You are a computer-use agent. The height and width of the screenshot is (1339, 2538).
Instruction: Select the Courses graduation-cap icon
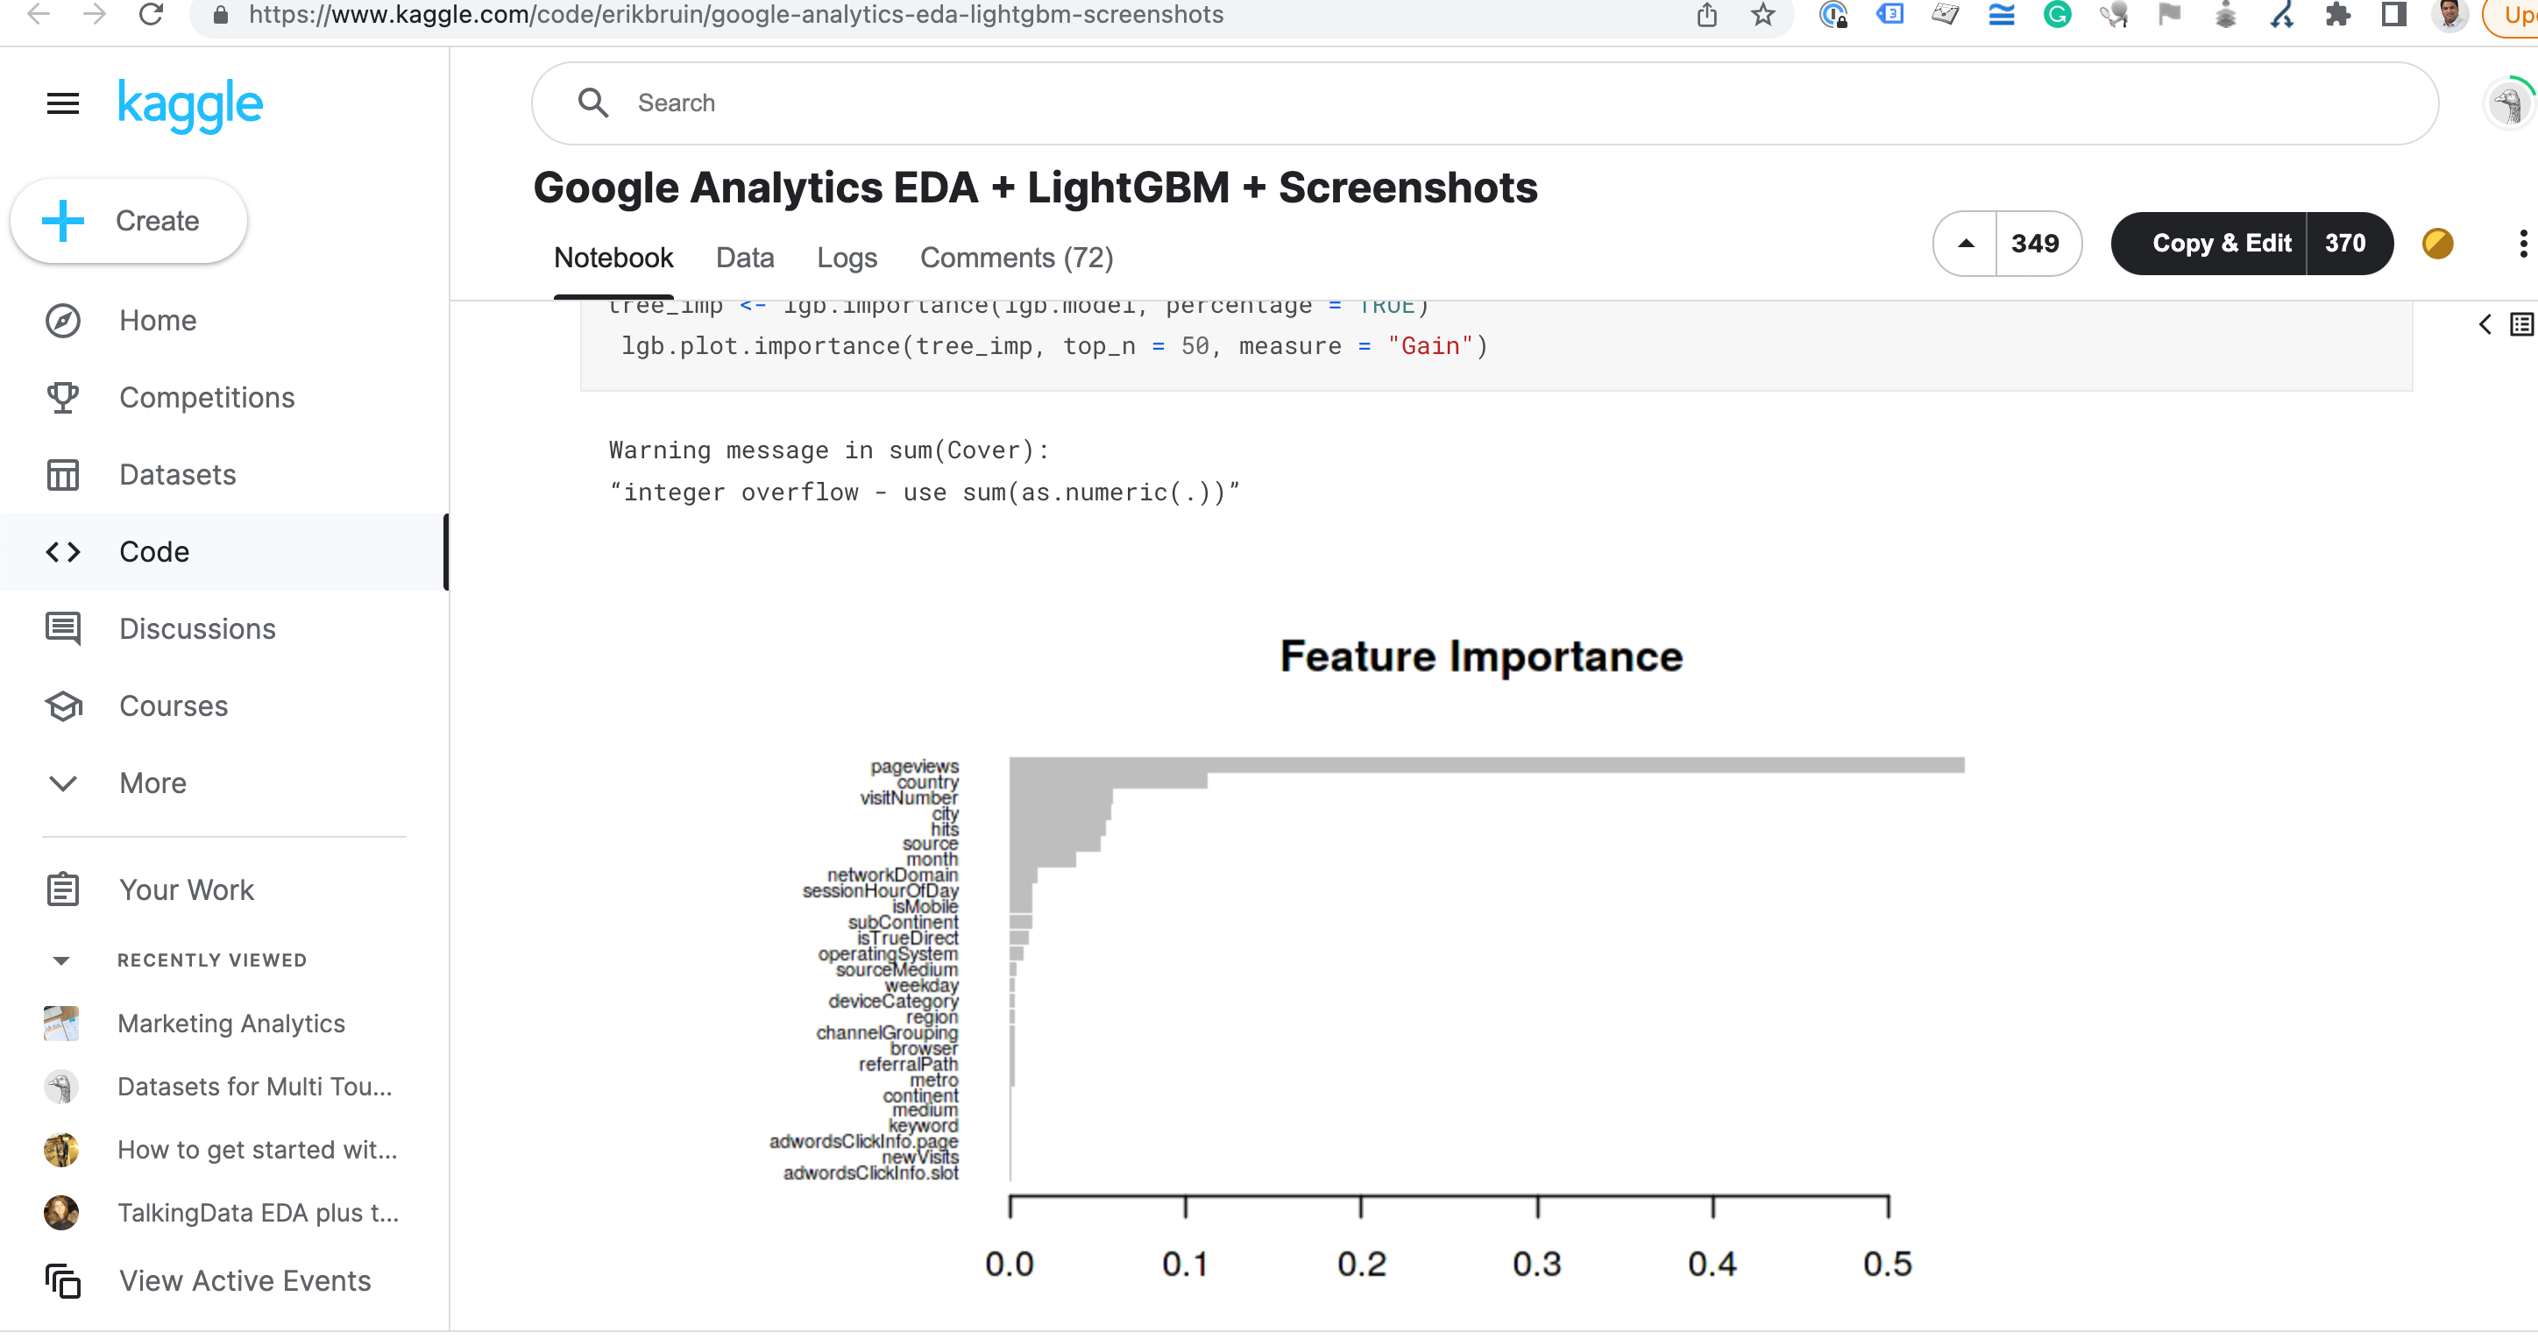tap(62, 705)
